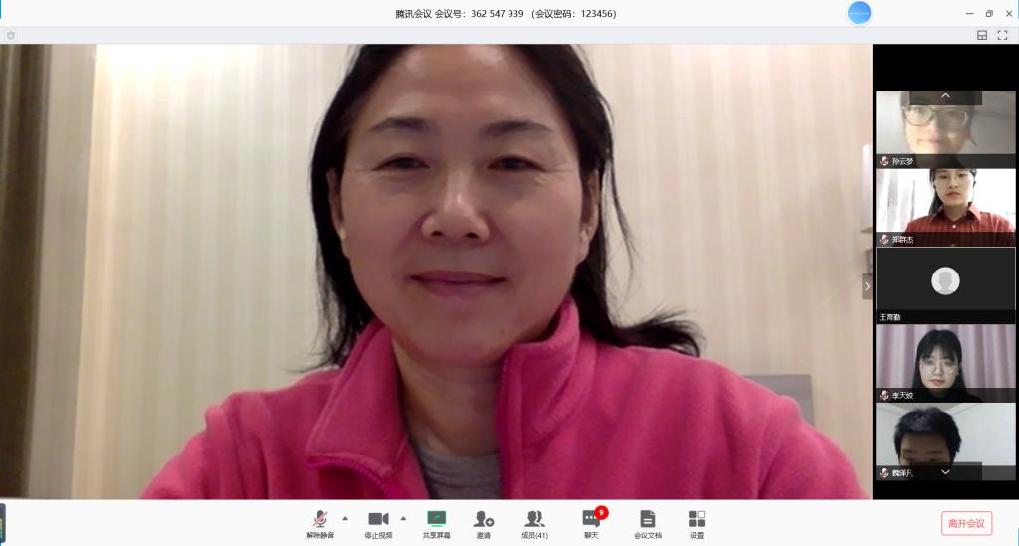Start screen sharing (共享屏幕)
The height and width of the screenshot is (546, 1019).
pyautogui.click(x=436, y=523)
